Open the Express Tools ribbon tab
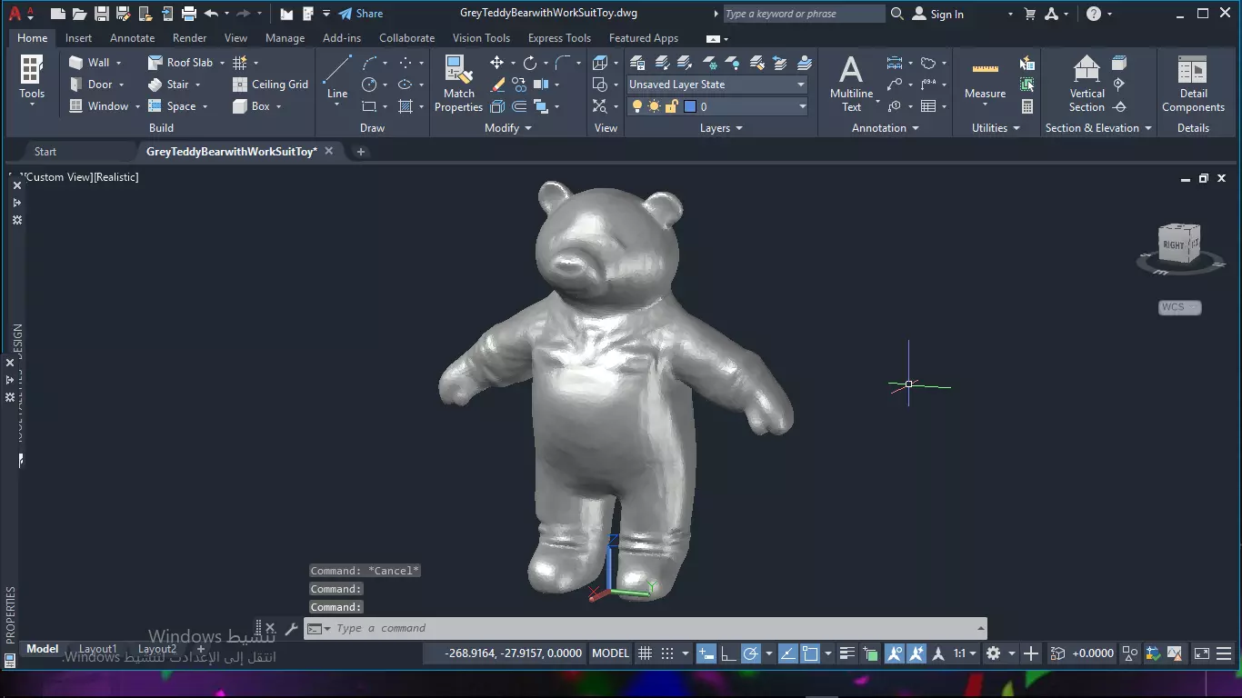Viewport: 1242px width, 698px height. pos(559,38)
